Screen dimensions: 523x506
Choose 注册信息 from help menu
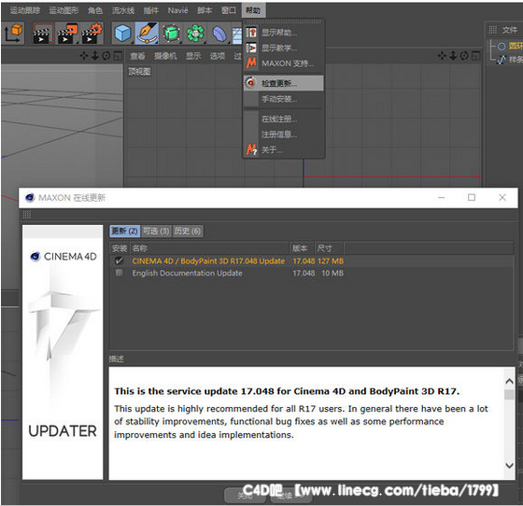[284, 134]
